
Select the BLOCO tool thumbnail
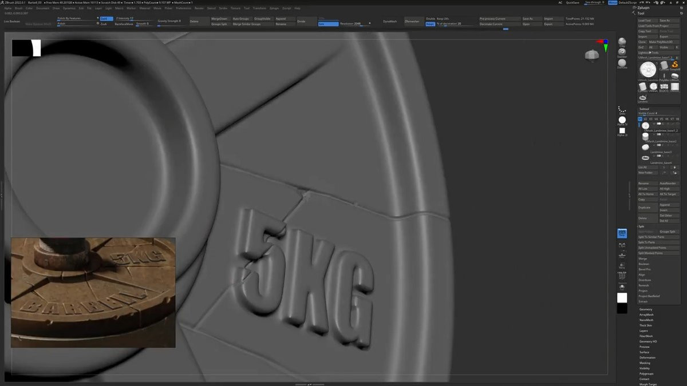(664, 87)
